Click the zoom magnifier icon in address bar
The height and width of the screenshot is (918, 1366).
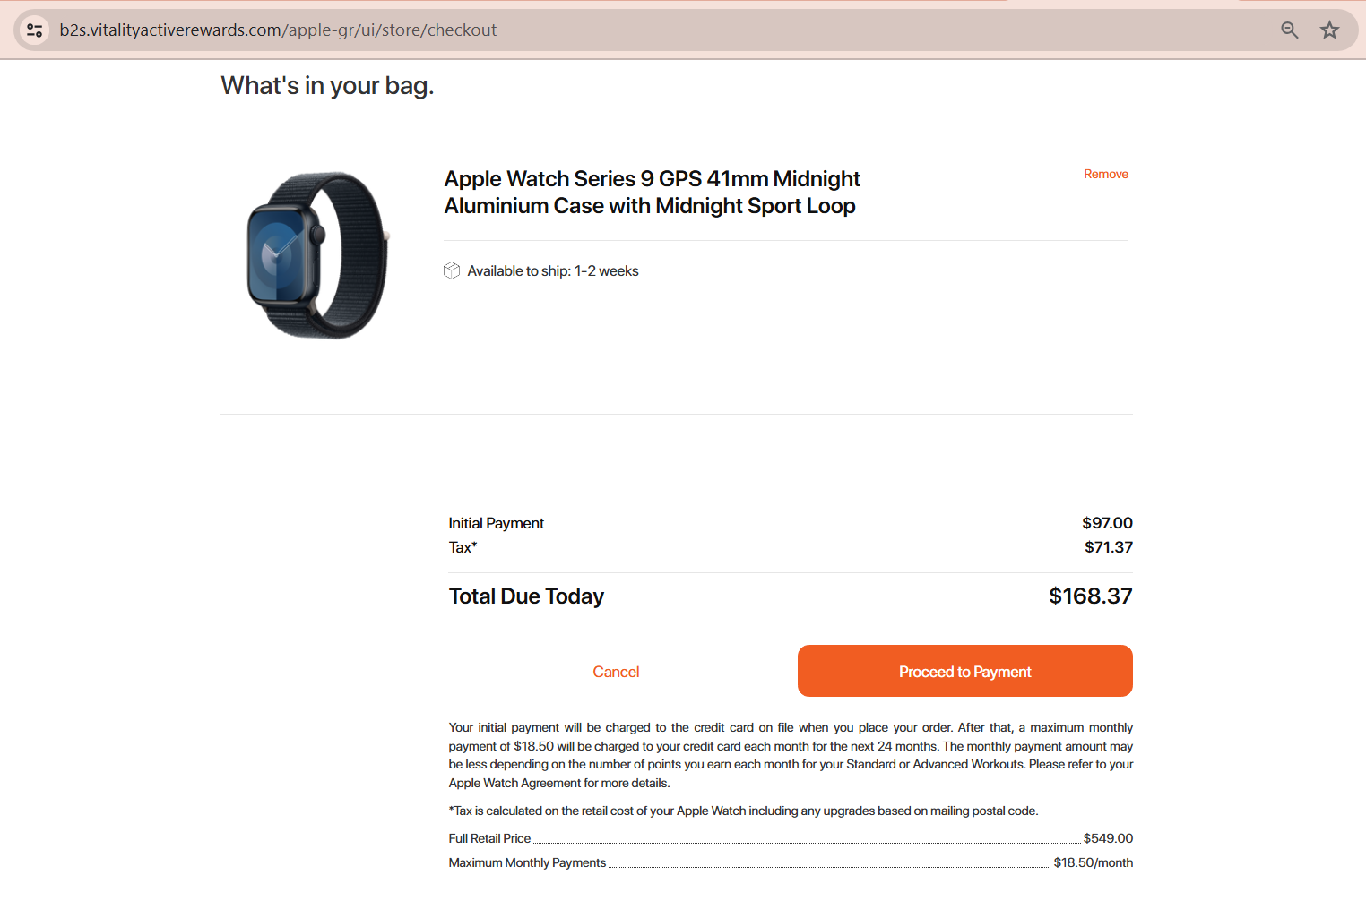[1289, 30]
